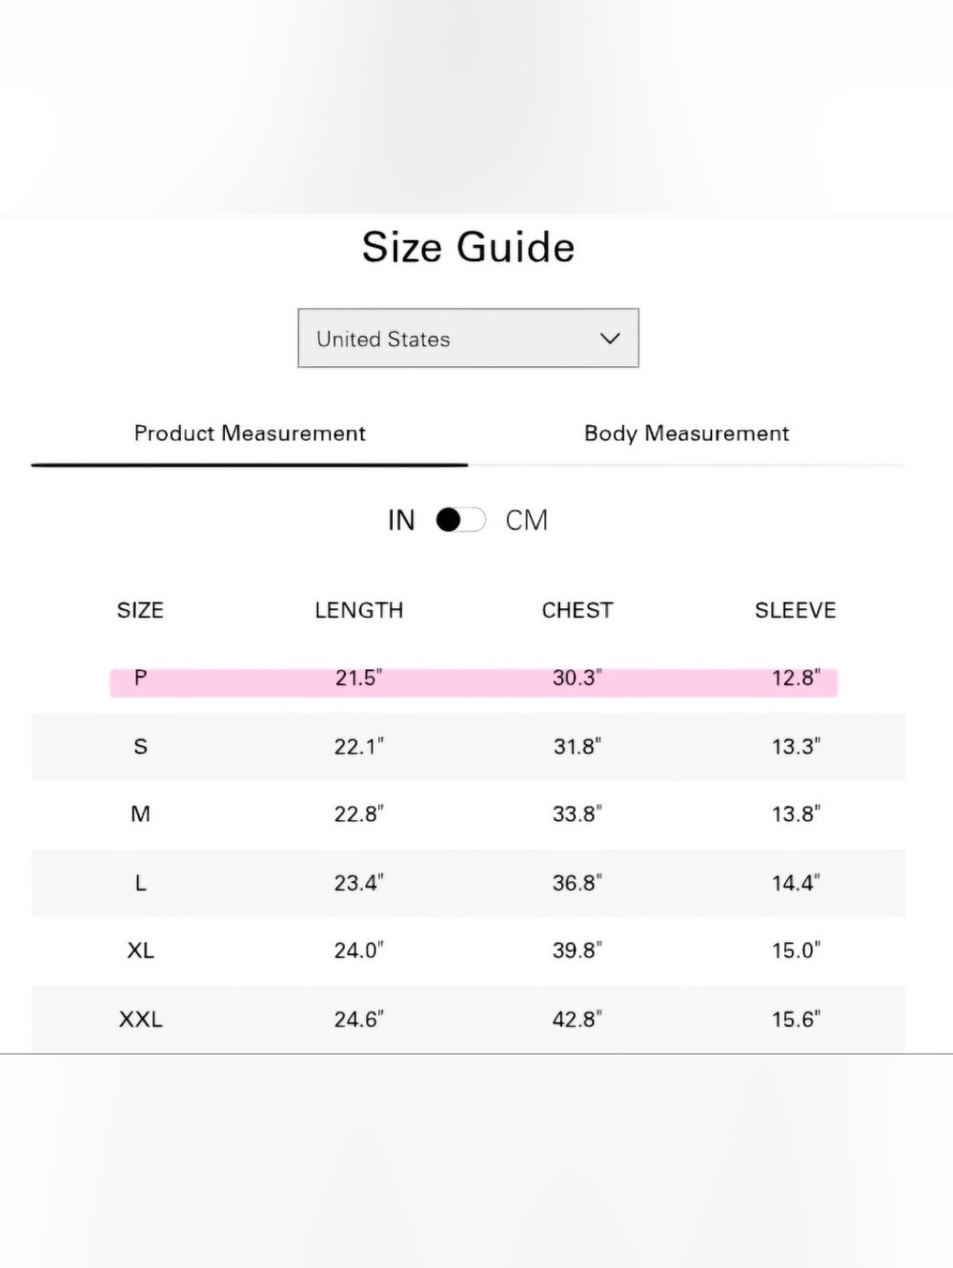The image size is (953, 1268).
Task: Choose the XXL size row
Action: point(468,1019)
